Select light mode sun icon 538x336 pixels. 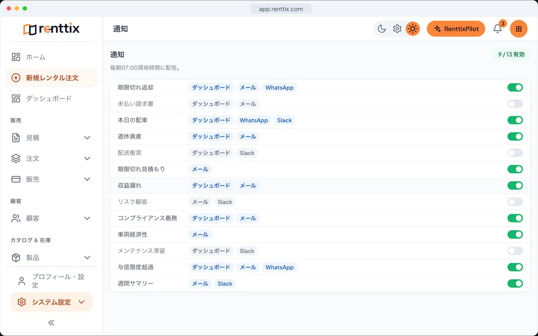pos(413,29)
